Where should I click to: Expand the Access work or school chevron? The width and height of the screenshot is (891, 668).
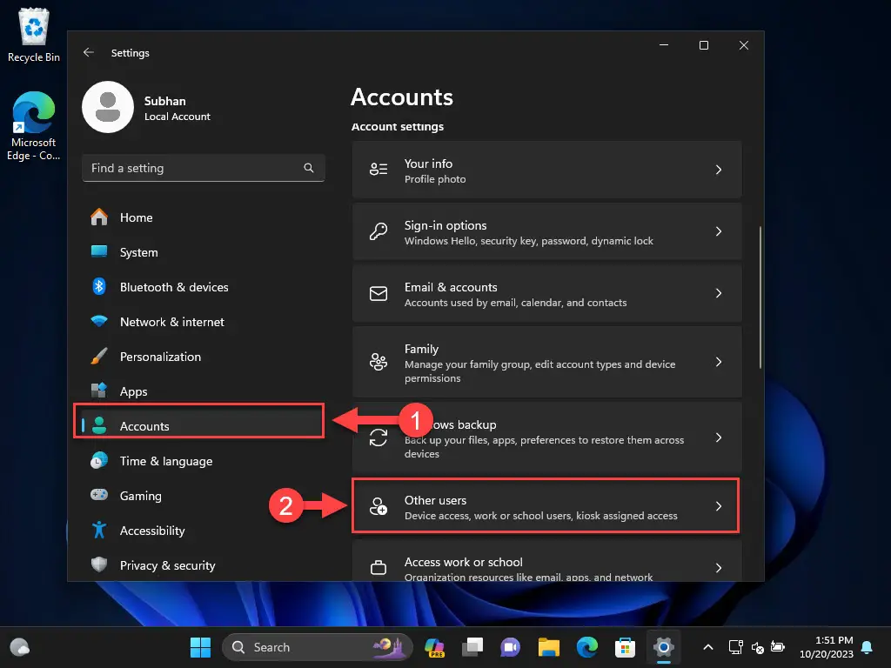[718, 567]
